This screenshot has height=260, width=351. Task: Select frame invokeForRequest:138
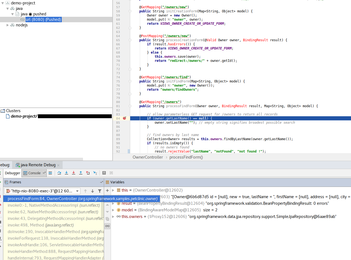coord(54,238)
